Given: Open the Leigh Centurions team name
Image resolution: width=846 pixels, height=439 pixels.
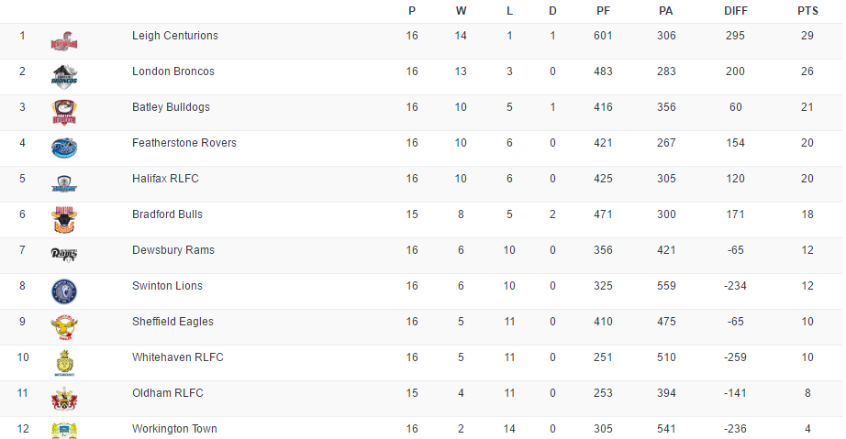Looking at the screenshot, I should tap(175, 36).
